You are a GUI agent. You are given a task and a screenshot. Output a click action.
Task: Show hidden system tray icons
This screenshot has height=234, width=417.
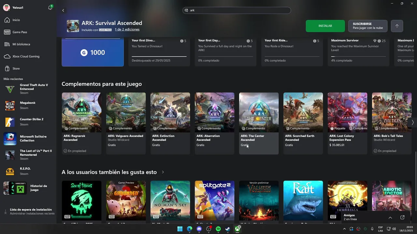tap(344, 229)
